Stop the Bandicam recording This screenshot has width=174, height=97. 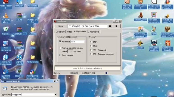coord(116,26)
